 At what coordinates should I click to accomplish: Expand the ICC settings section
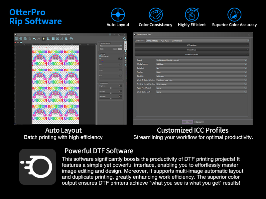click(x=192, y=45)
